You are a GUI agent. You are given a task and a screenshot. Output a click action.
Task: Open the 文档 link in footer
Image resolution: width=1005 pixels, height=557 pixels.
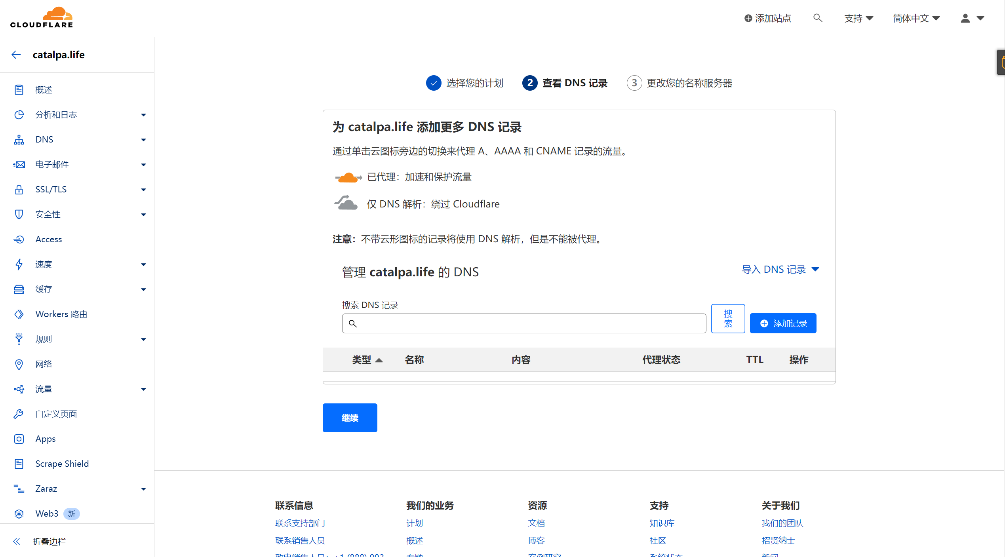(x=536, y=523)
